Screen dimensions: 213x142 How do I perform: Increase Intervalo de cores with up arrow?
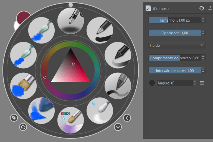click(203, 69)
